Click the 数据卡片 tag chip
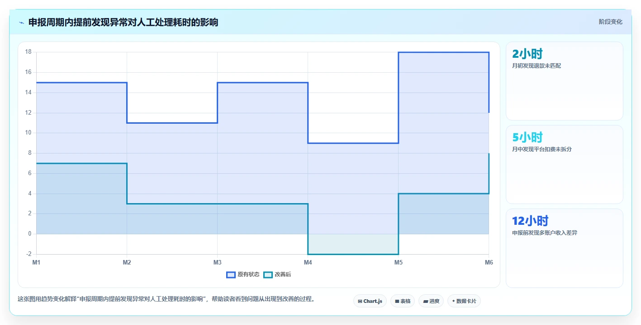 click(x=464, y=301)
